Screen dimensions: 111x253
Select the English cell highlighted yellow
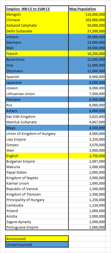[37, 156]
